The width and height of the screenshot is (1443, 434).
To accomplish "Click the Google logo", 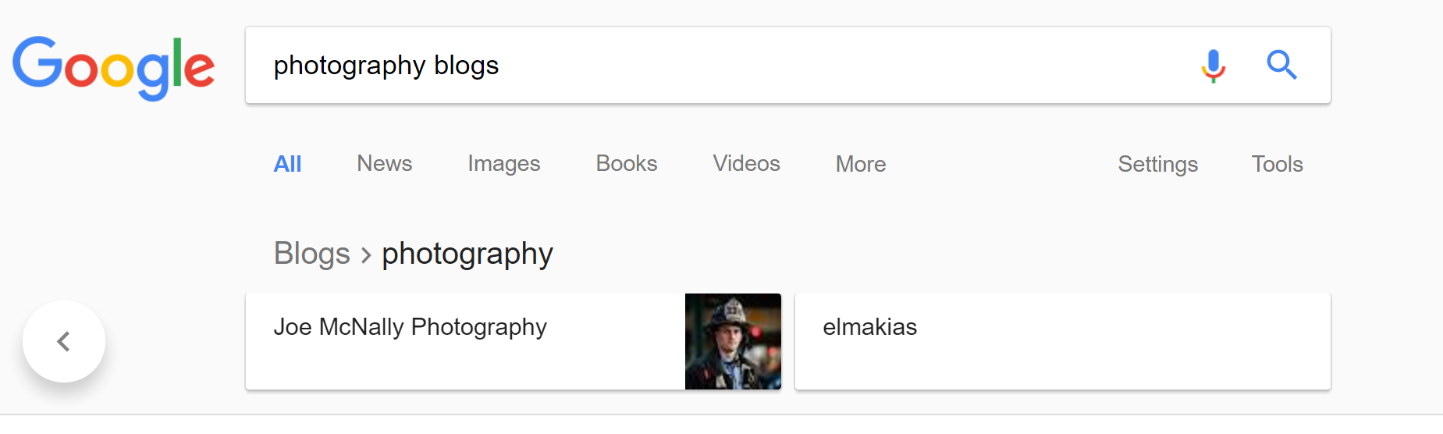I will point(113,67).
